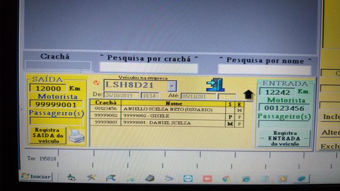The image size is (340, 191).
Task: Click the red icon in the taskbar
Action: click(207, 179)
